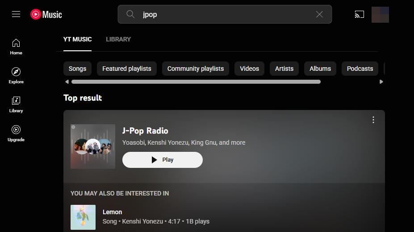Select the YT MUSIC tab
The height and width of the screenshot is (232, 414).
(x=77, y=39)
